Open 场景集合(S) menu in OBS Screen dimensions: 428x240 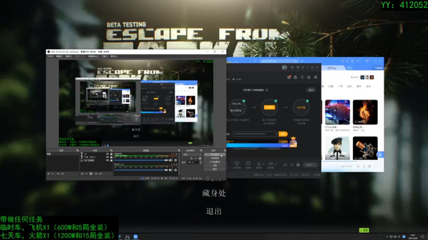point(93,57)
